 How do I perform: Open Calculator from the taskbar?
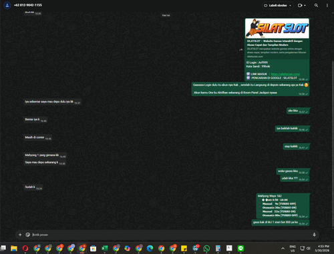pos(218,248)
